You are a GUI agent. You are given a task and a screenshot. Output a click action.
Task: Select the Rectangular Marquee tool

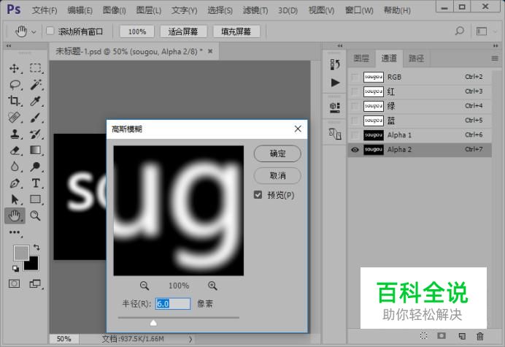click(36, 68)
